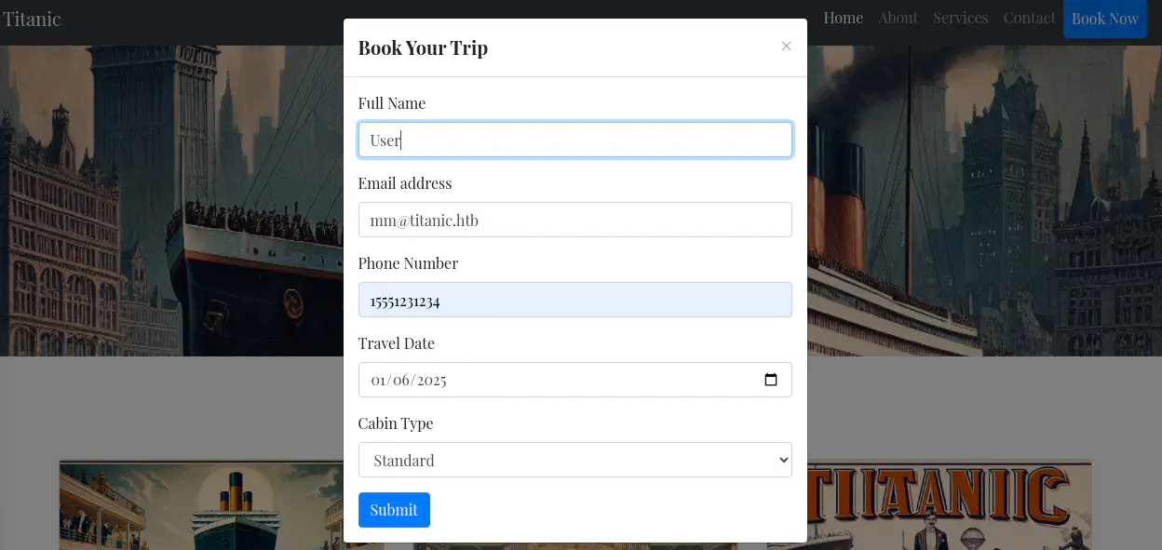The height and width of the screenshot is (550, 1162).
Task: Click the Email address label
Action: 404,183
